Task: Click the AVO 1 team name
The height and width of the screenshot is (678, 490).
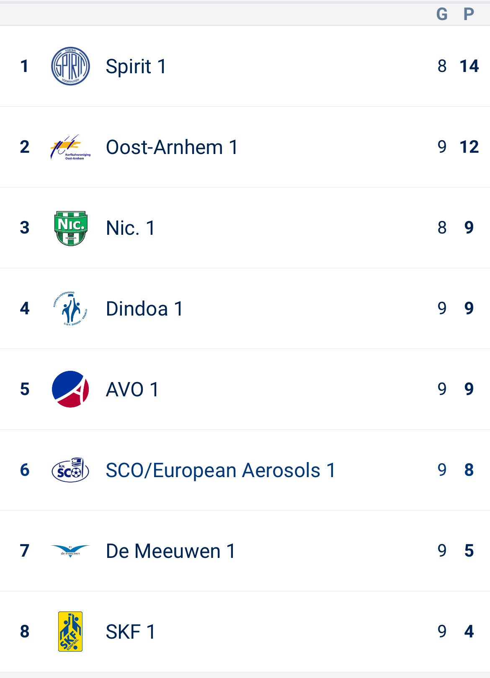Action: [x=132, y=390]
